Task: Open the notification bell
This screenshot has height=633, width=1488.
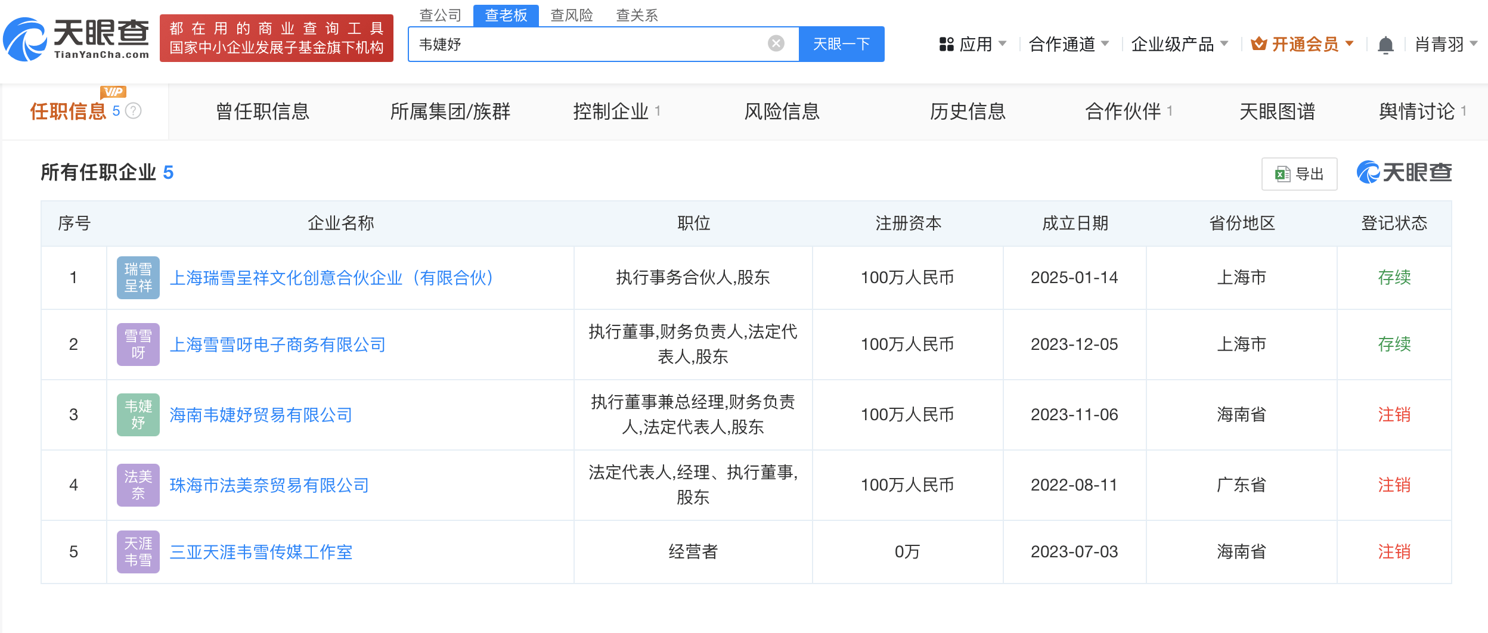Action: pos(1385,45)
